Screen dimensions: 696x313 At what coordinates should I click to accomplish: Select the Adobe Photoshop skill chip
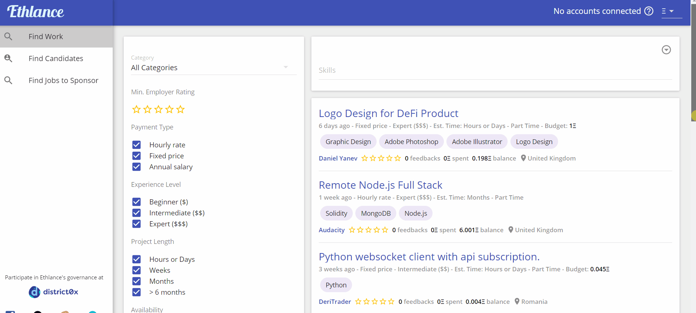point(411,142)
